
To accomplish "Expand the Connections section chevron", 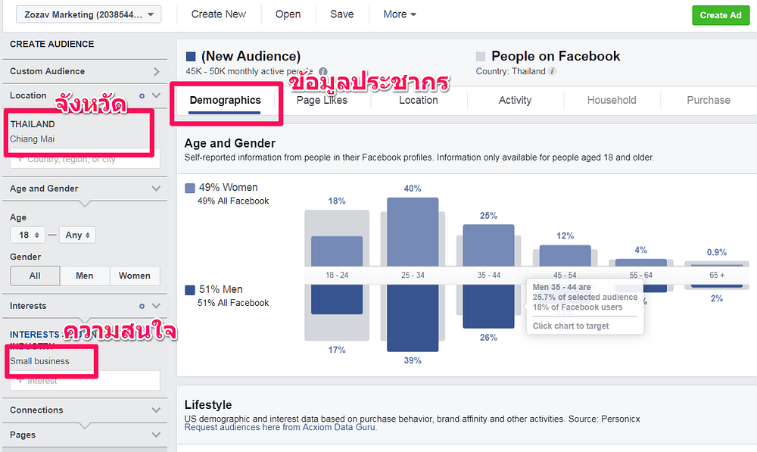I will click(x=157, y=410).
